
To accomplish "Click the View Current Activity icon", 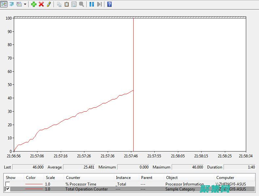I will [x=4, y=4].
